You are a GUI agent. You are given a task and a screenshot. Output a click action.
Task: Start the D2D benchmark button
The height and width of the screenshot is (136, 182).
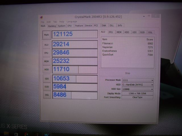pos(46,87)
